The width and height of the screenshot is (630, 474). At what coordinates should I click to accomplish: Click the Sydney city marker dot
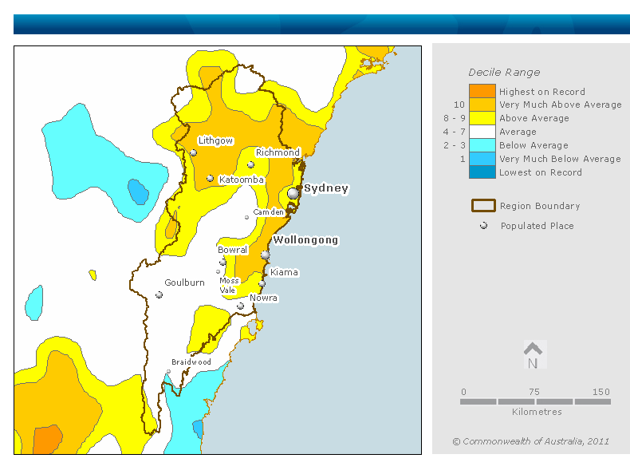point(293,193)
